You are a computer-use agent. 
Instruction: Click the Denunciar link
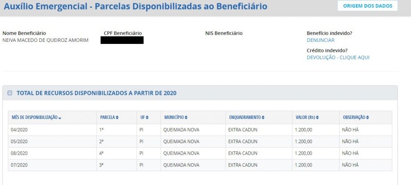(321, 40)
